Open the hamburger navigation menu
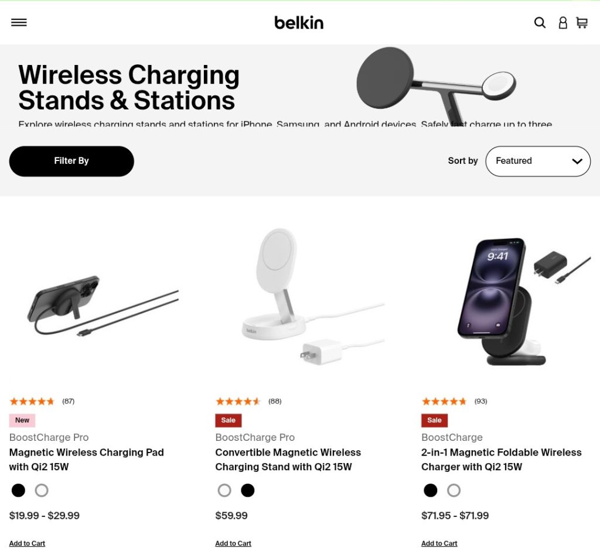Viewport: 600px width, 548px height. (19, 22)
